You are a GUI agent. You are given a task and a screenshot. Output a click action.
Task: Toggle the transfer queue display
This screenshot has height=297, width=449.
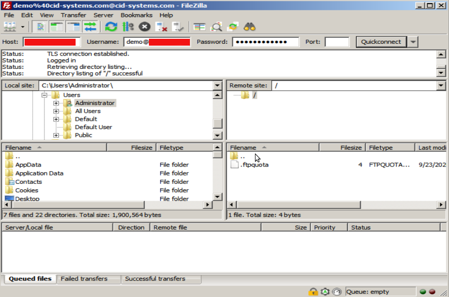(90, 27)
